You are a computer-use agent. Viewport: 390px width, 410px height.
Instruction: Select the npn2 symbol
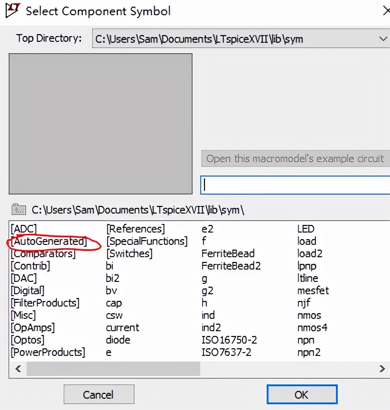click(309, 353)
